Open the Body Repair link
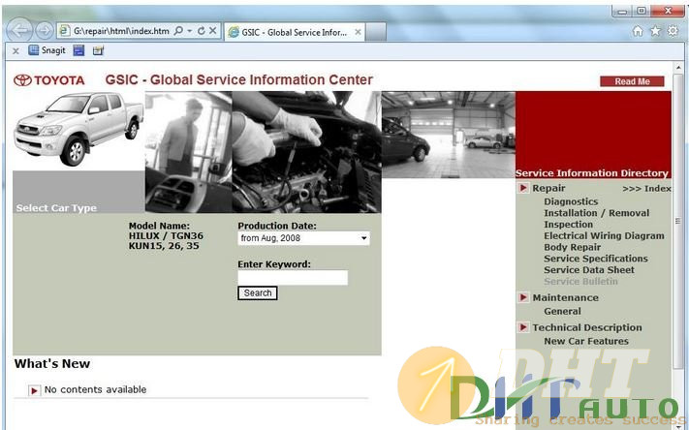Viewport: 689px width, 430px height. (x=572, y=247)
